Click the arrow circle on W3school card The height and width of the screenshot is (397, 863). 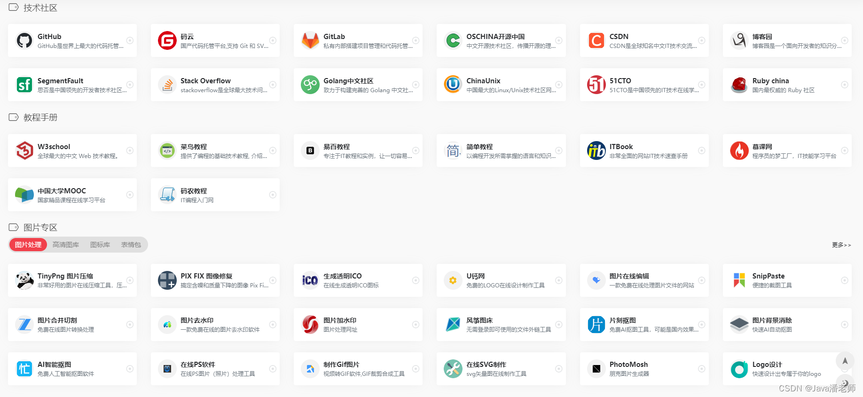point(130,151)
